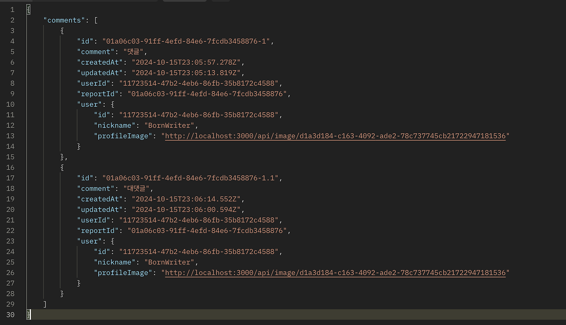The width and height of the screenshot is (566, 325).
Task: Click line number 1 in the gutter
Action: tap(12, 10)
